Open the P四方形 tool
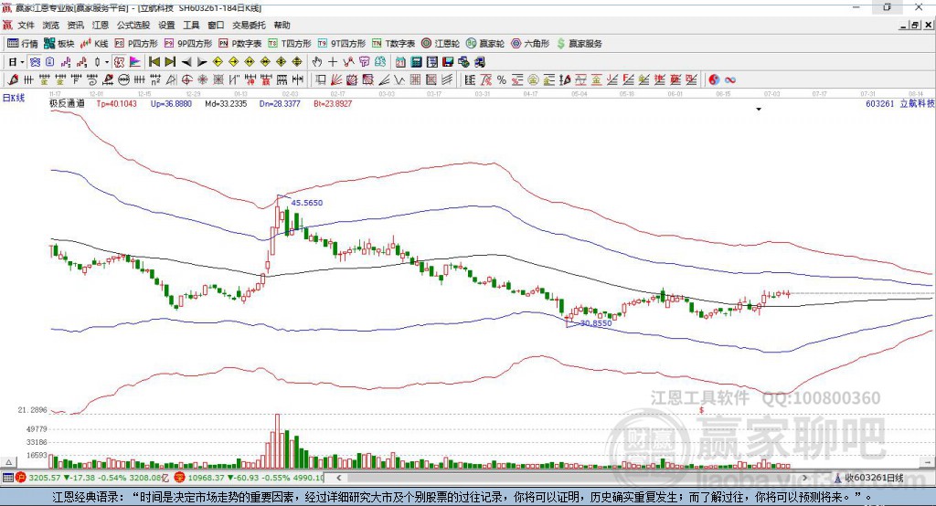Viewport: 936px width, 506px height. pos(136,44)
